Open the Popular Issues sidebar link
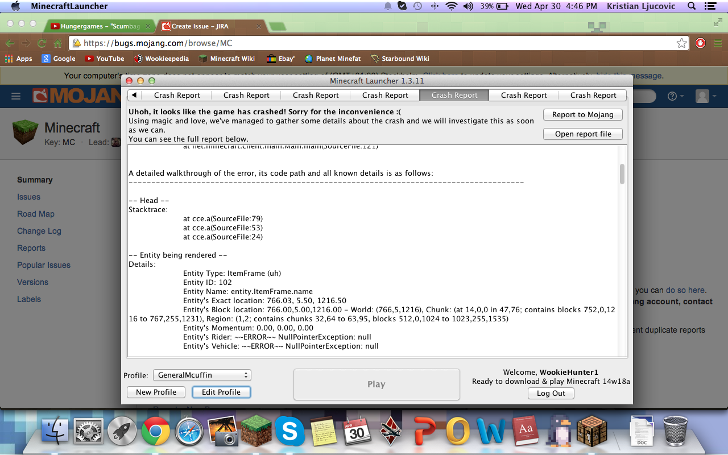 point(44,265)
